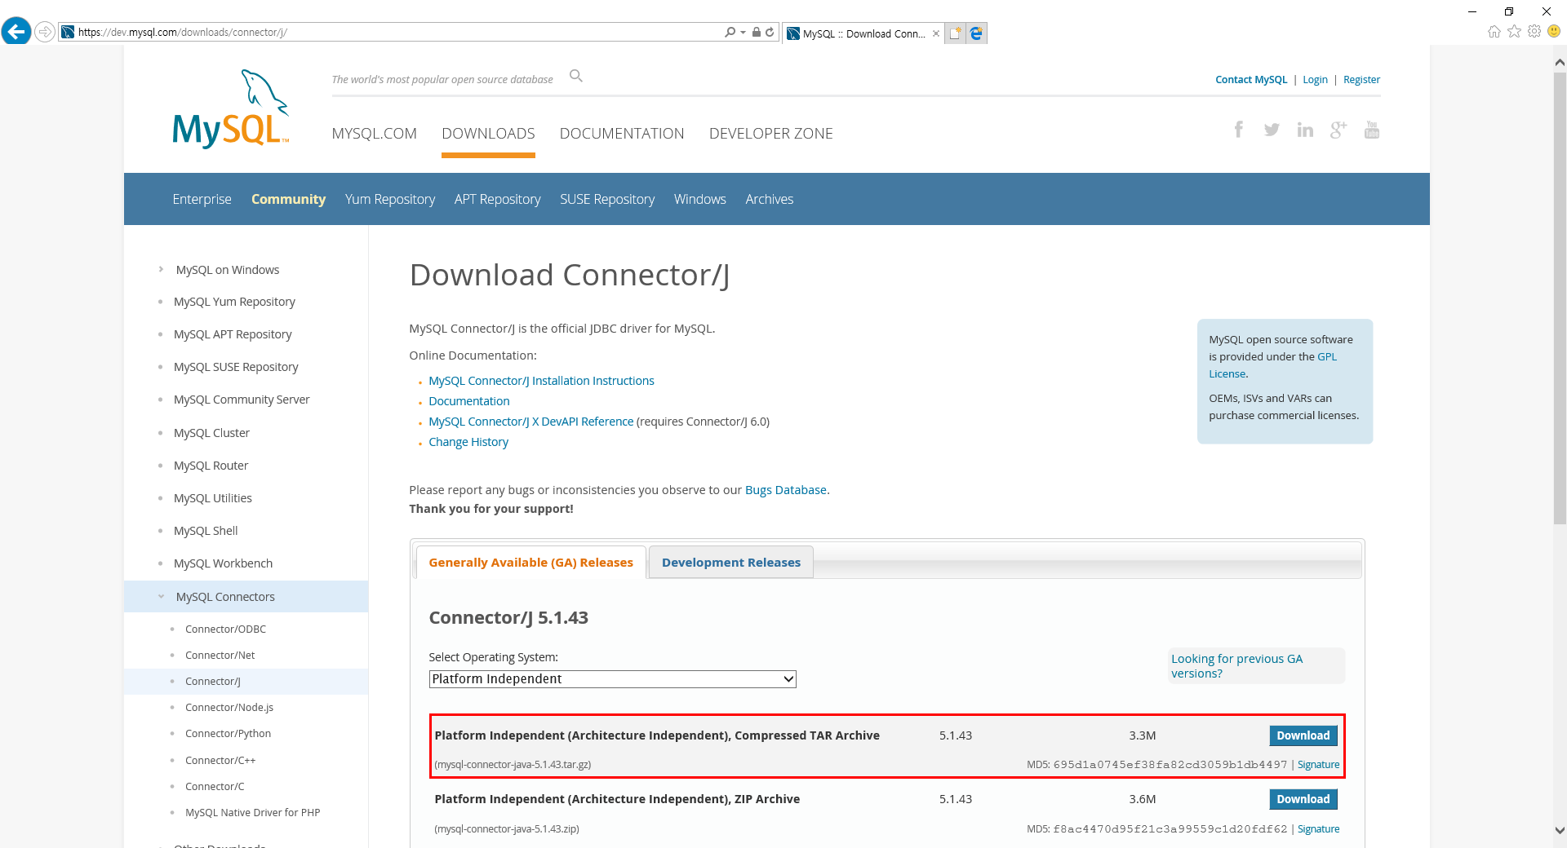Expand MySQL on Windows sidebar item
Screen dimensions: 1567x848
(161, 269)
